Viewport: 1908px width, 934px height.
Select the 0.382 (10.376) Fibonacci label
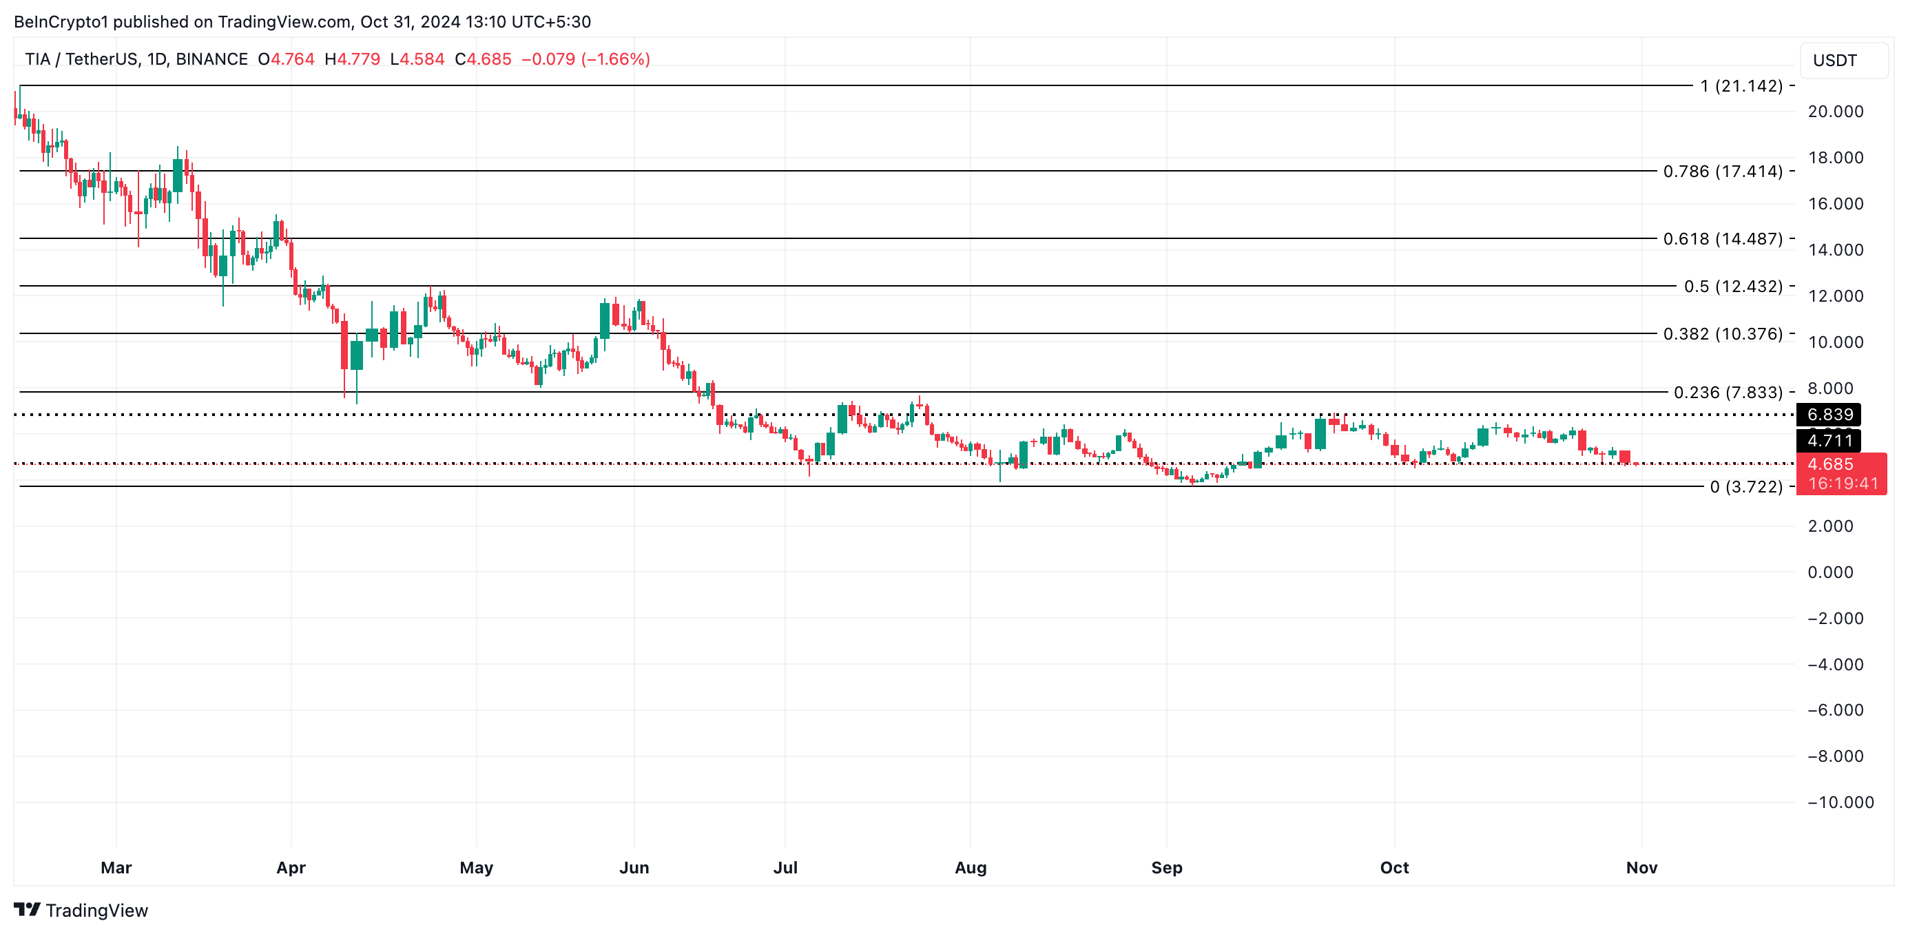1722,334
